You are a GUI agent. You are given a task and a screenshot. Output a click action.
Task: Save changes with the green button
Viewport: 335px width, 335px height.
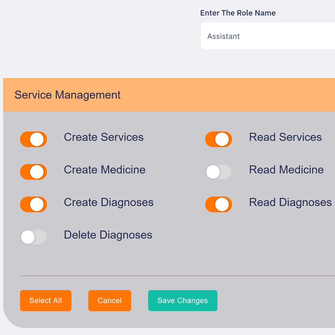tap(182, 301)
